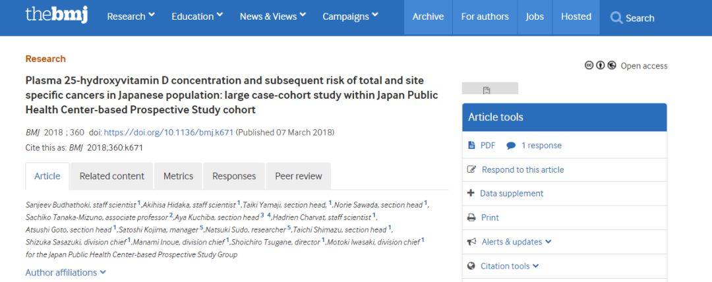Viewport: 712px width, 282px height.
Task: Click author name Shoichiro Tsugane
Action: pos(260,242)
